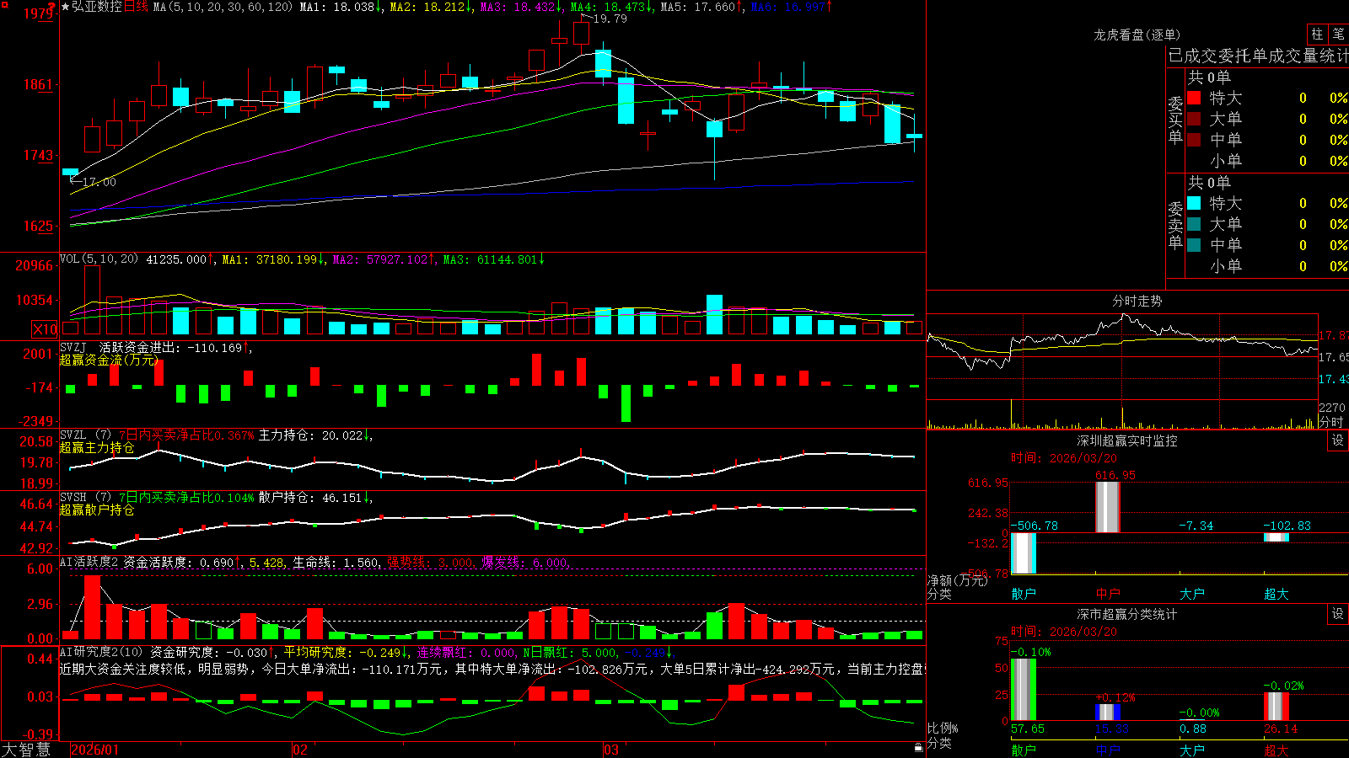Image resolution: width=1349 pixels, height=758 pixels.
Task: Click dark red 大单 buy-order color swatch
Action: (x=1194, y=119)
